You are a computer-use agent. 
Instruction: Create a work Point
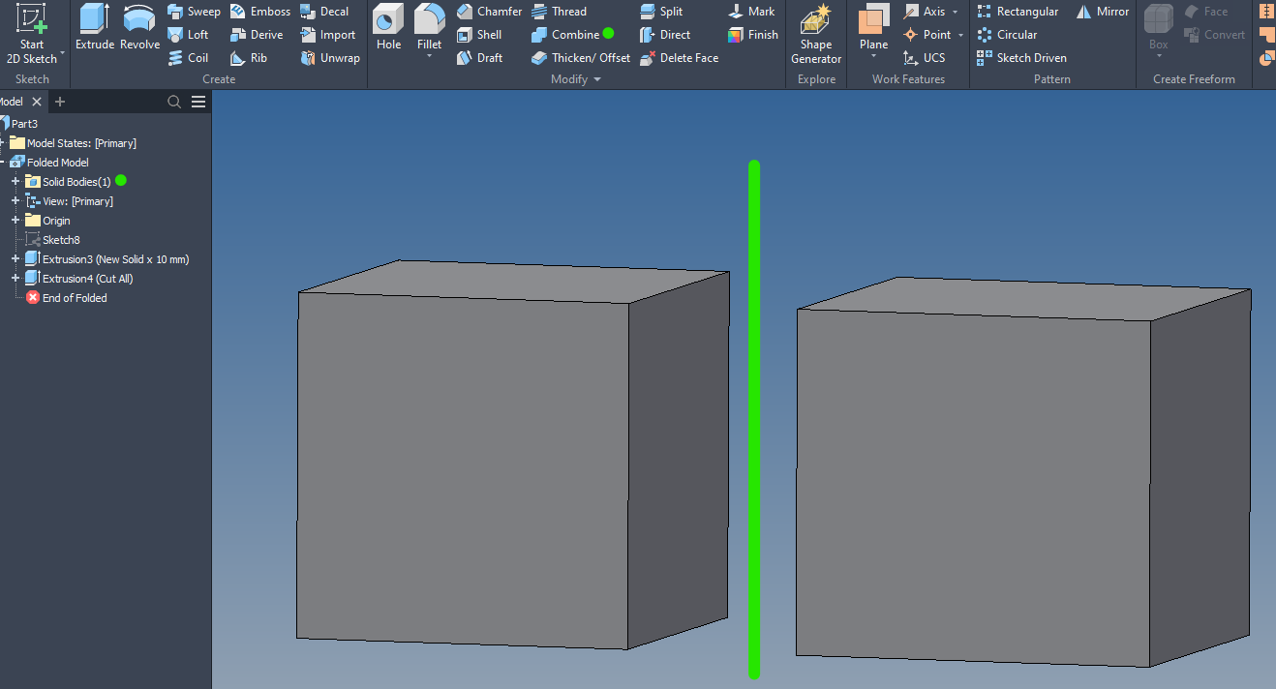pyautogui.click(x=927, y=35)
